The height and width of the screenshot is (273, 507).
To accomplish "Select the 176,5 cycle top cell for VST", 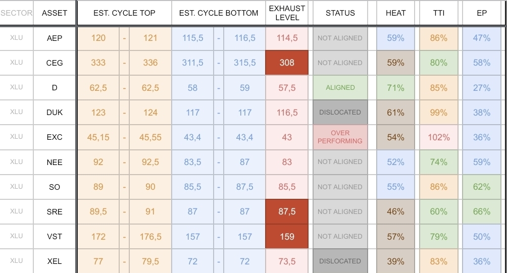I will click(x=150, y=237).
